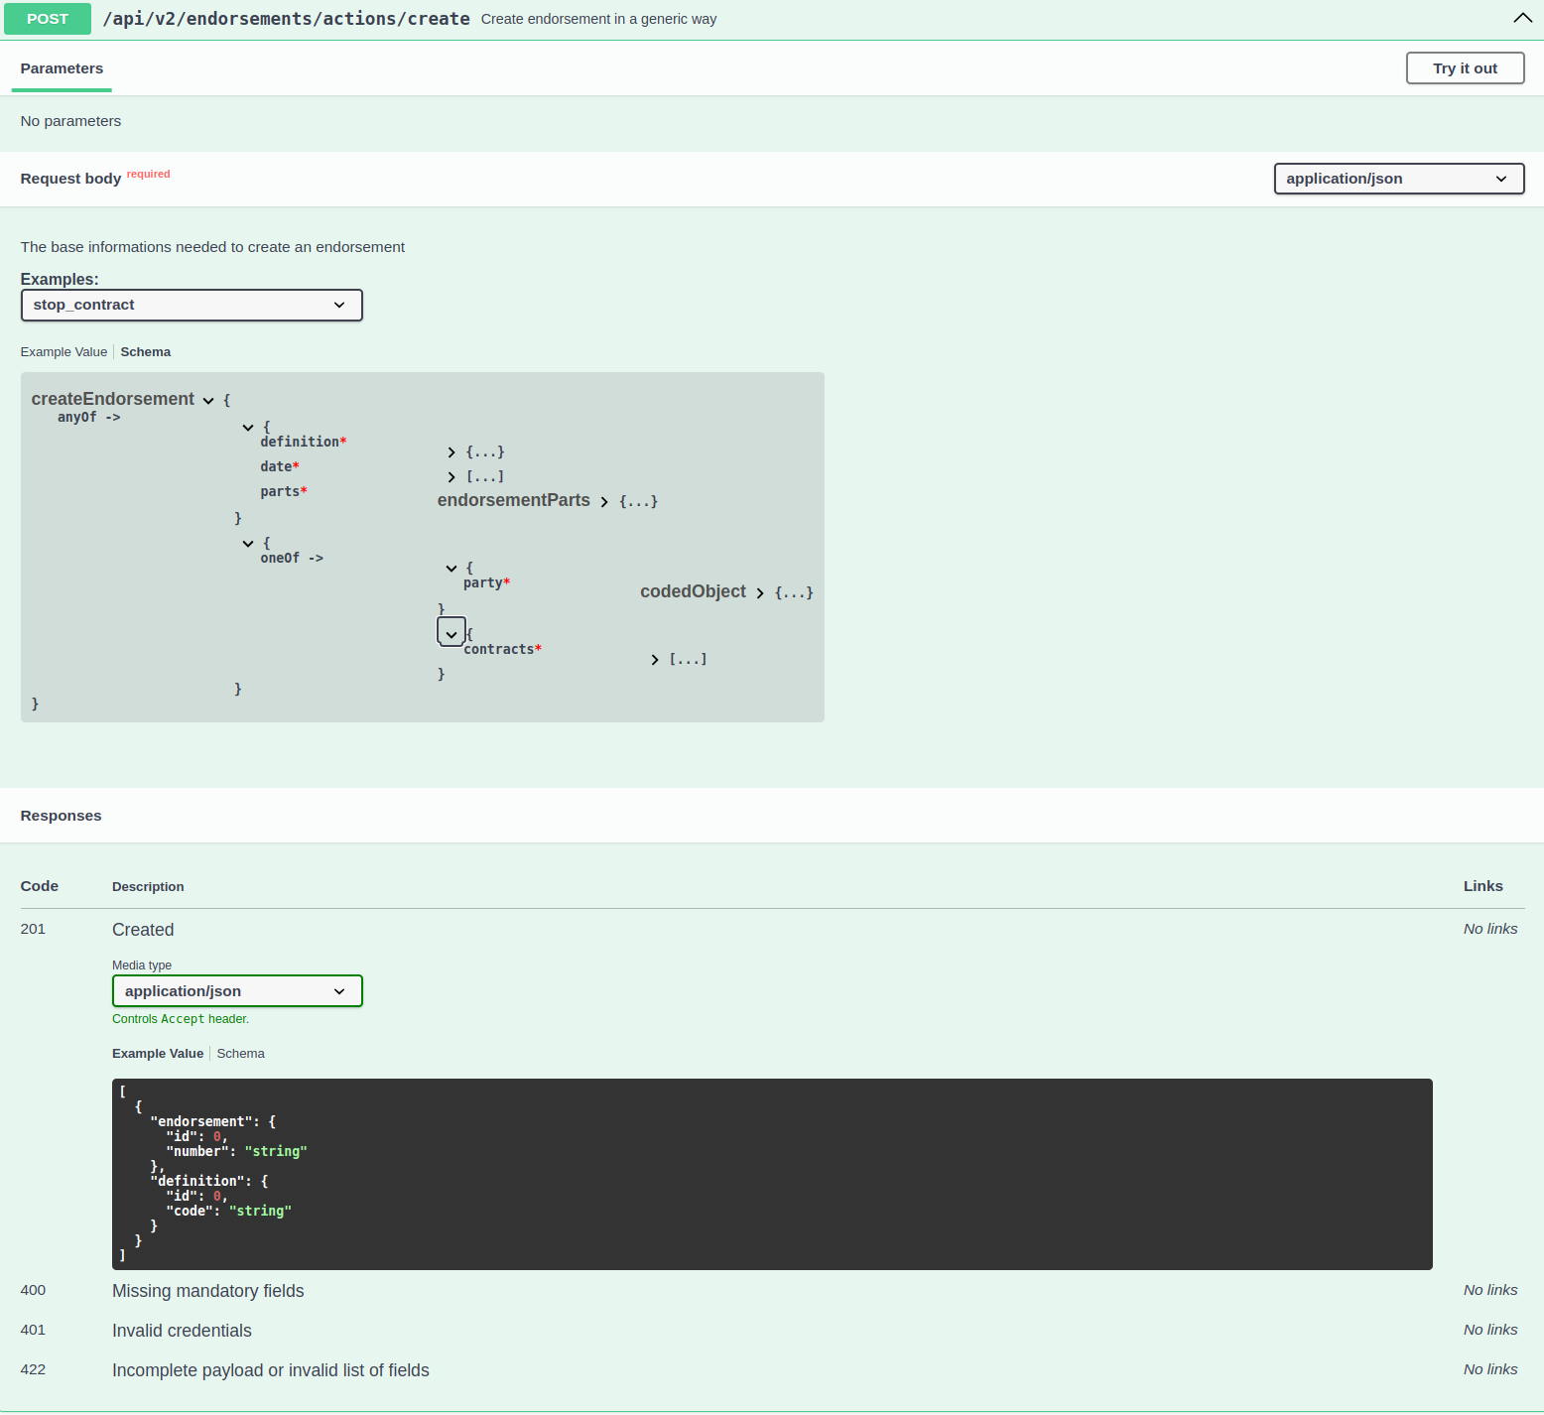Click the Try it out button
The image size is (1544, 1415).
pos(1465,68)
